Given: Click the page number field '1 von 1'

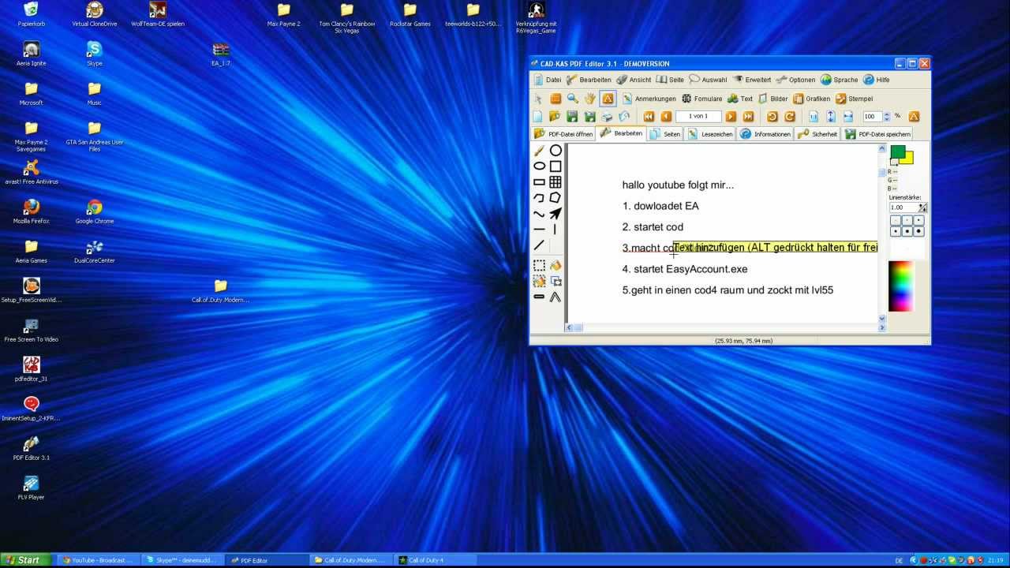Looking at the screenshot, I should coord(698,116).
